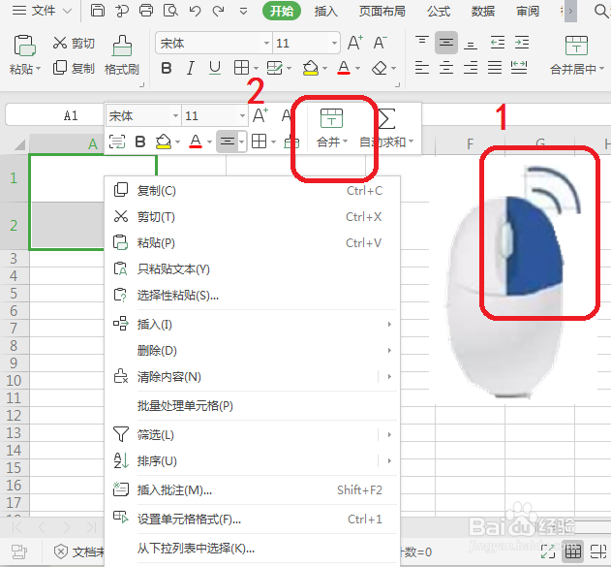This screenshot has width=611, height=567.
Task: Click mini toolbar borders icon
Action: tap(260, 142)
